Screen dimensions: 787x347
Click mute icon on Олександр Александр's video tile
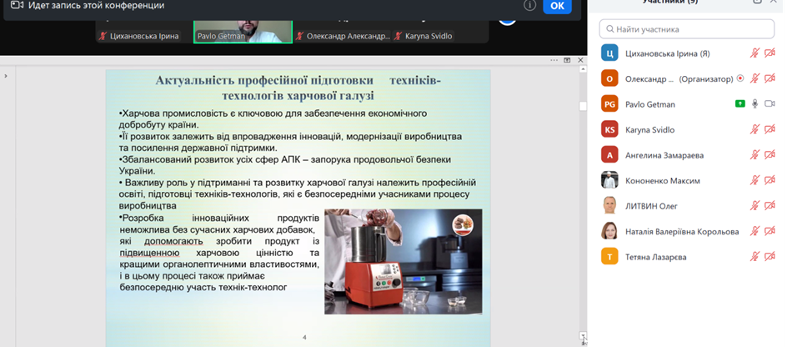click(x=299, y=36)
